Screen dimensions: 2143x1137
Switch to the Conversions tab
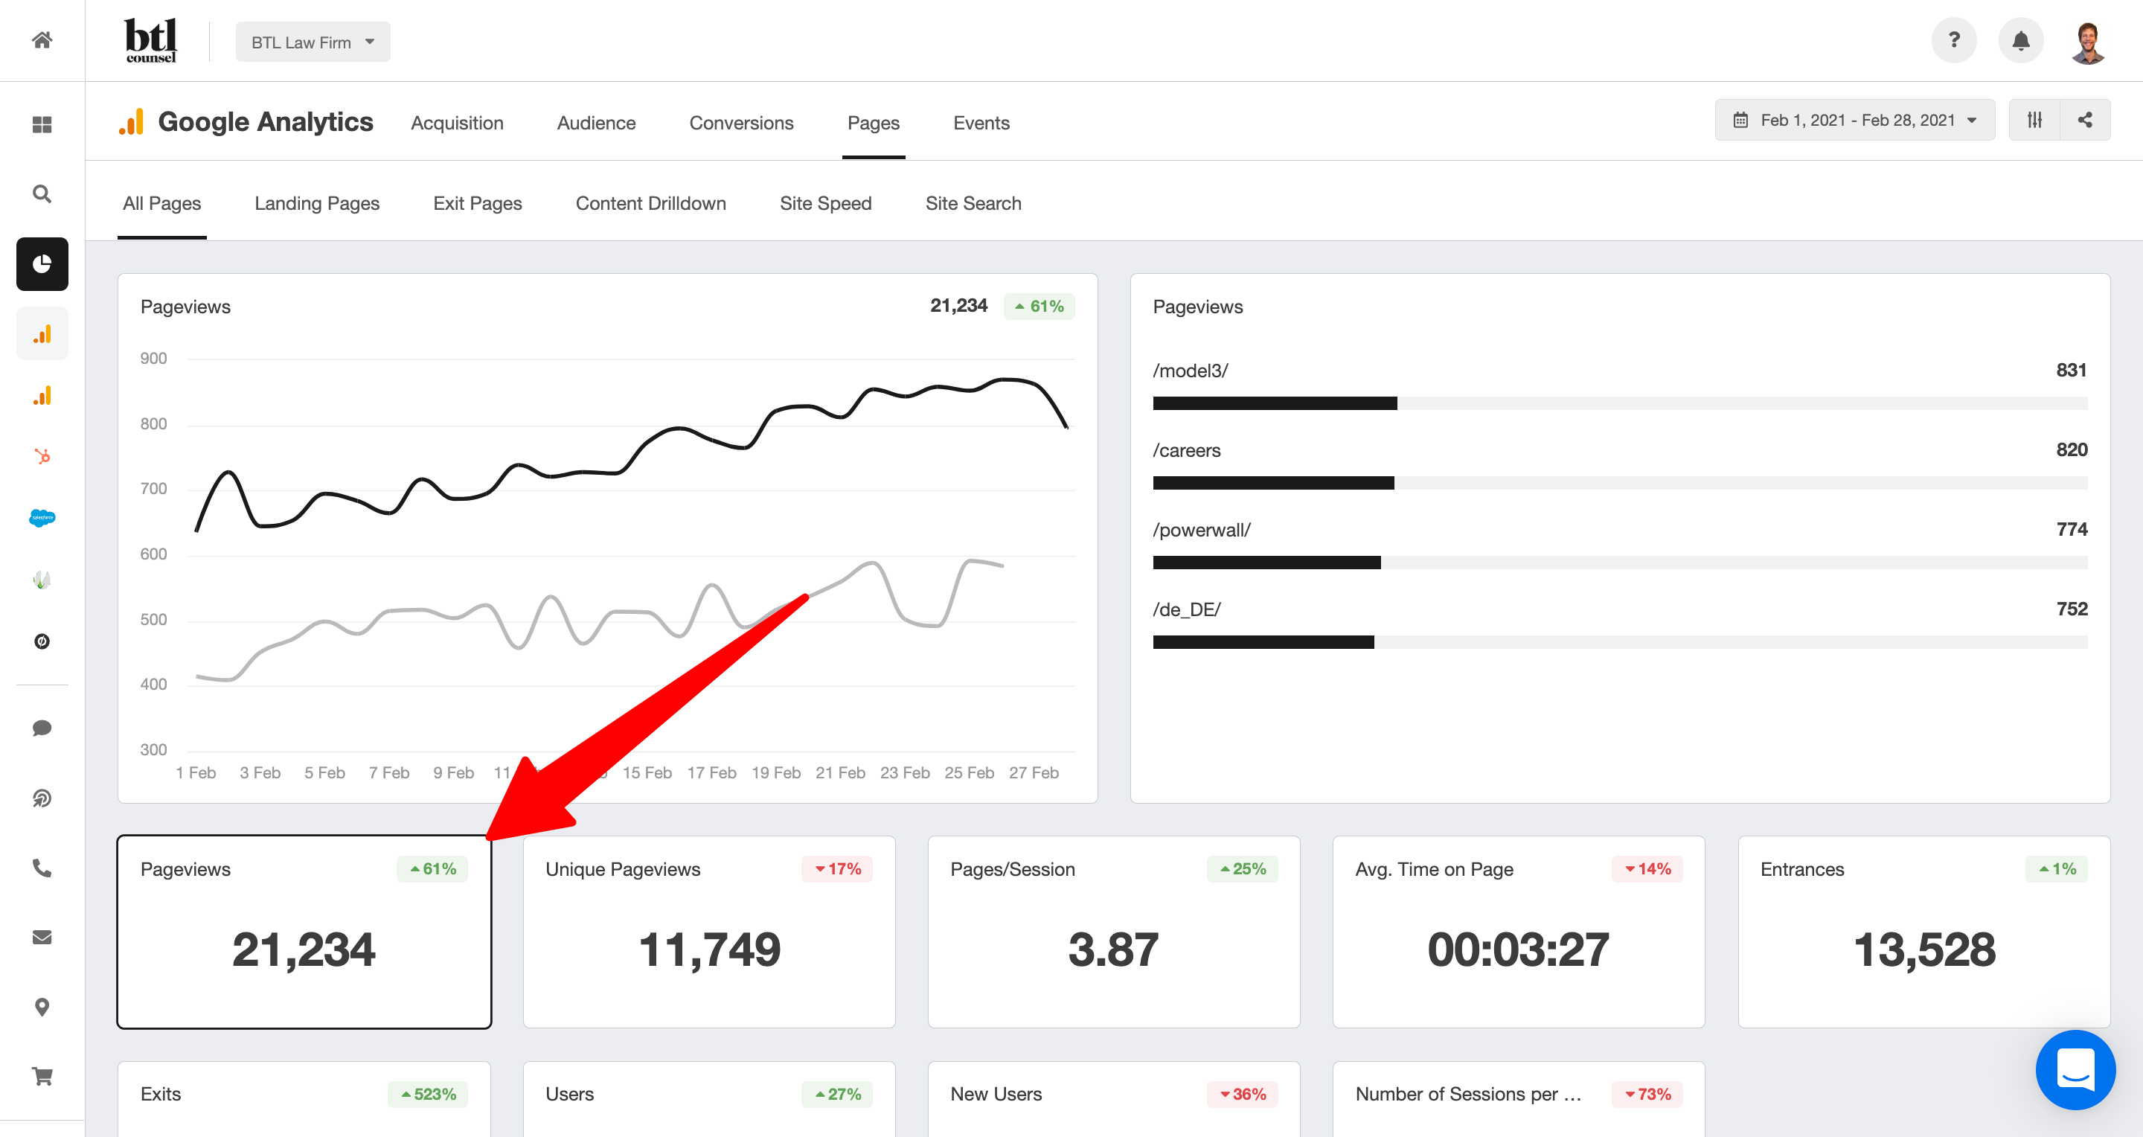click(740, 123)
